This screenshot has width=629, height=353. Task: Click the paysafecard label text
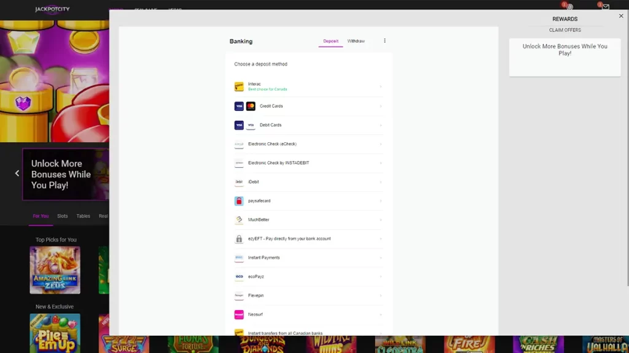tap(259, 201)
